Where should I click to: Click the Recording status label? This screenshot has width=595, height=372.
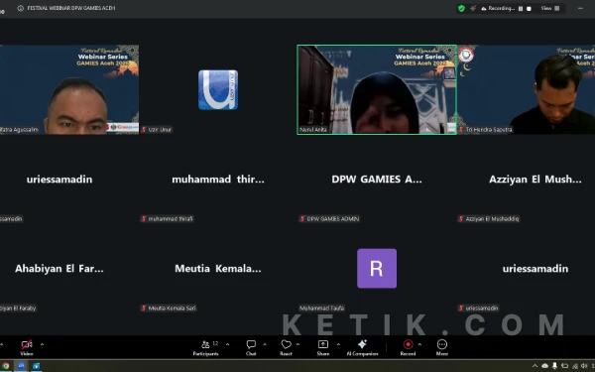click(501, 8)
